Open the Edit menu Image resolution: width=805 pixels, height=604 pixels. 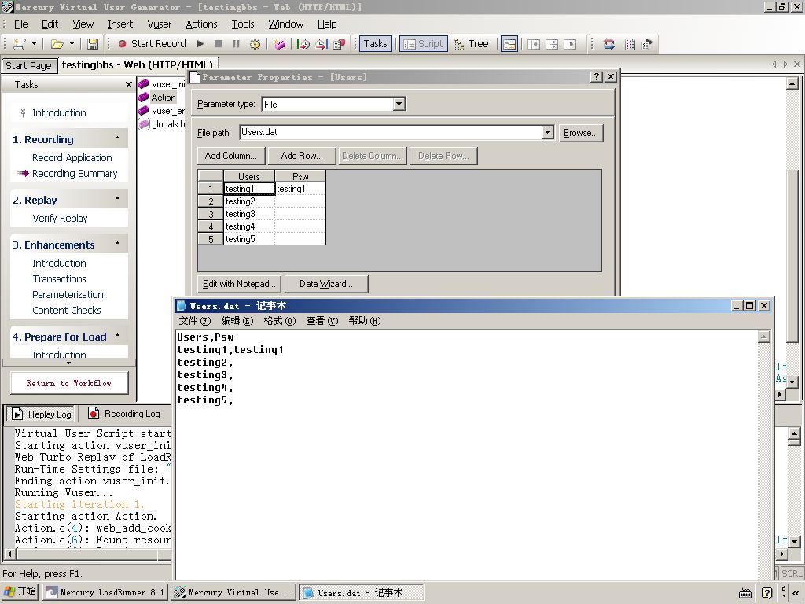point(50,24)
